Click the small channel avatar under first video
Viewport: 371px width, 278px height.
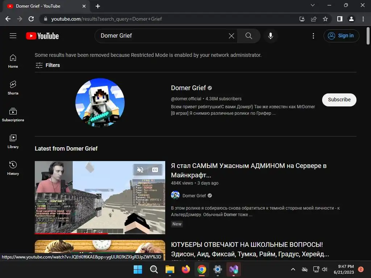click(x=175, y=195)
